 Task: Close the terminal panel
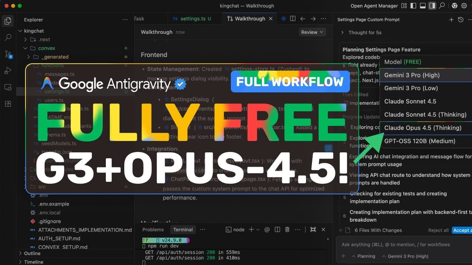(323, 230)
